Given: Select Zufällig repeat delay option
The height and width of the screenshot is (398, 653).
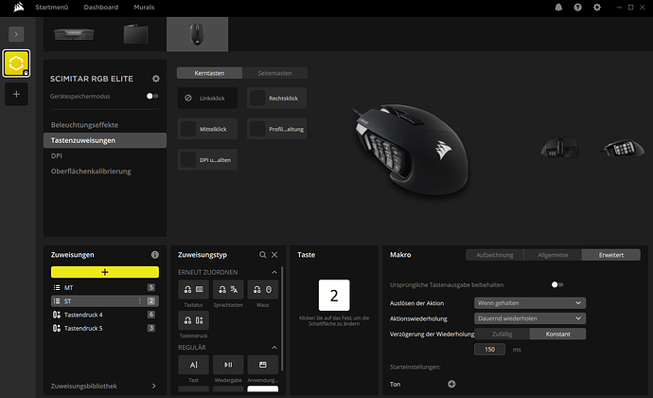Looking at the screenshot, I should tap(502, 334).
